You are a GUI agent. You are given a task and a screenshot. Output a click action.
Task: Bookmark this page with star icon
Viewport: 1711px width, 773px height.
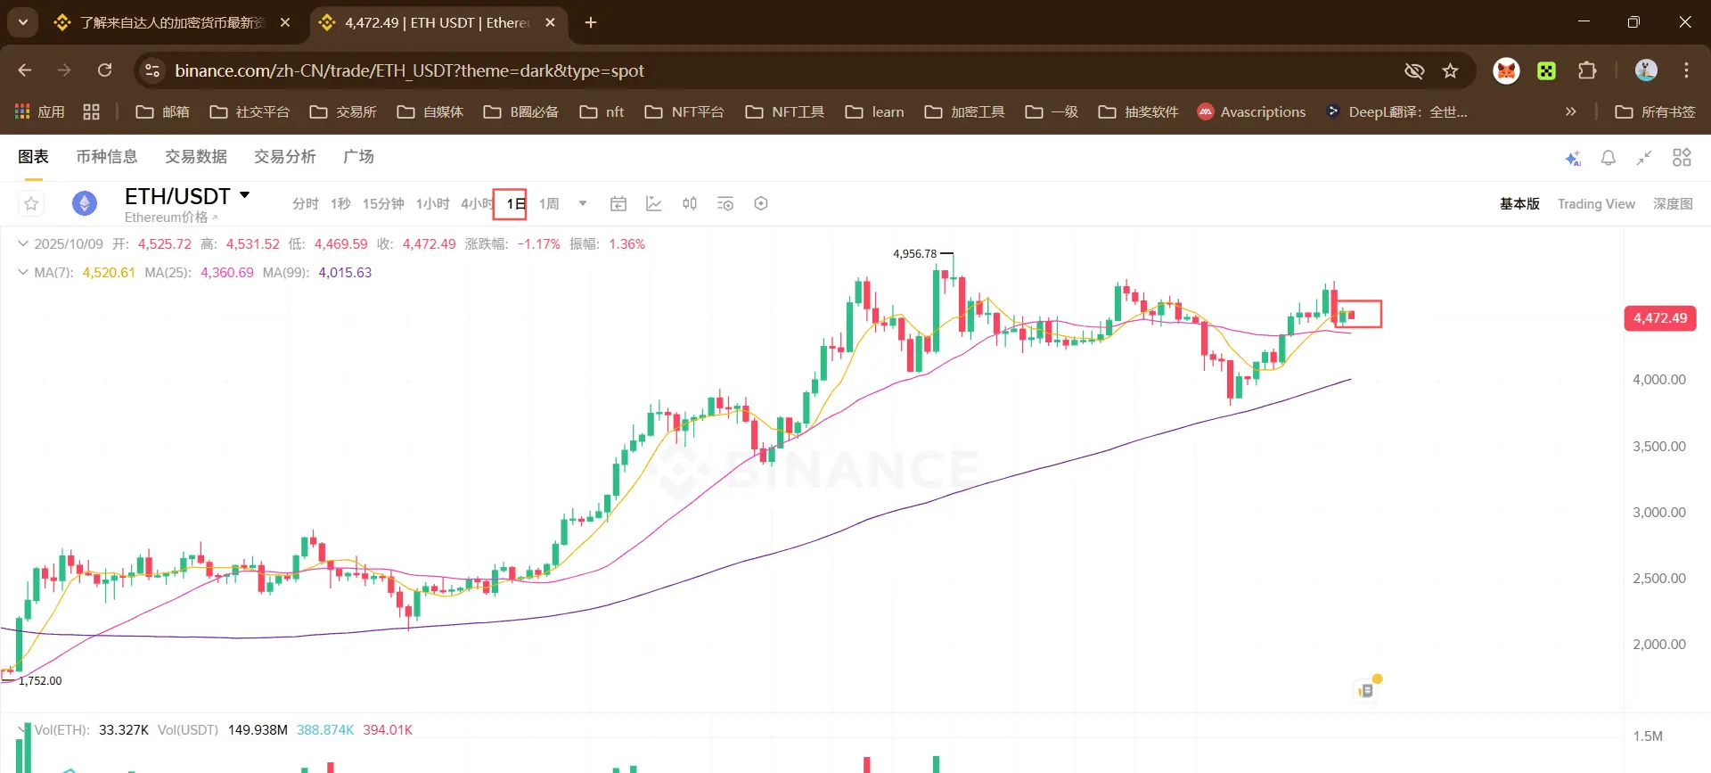[x=1451, y=70]
